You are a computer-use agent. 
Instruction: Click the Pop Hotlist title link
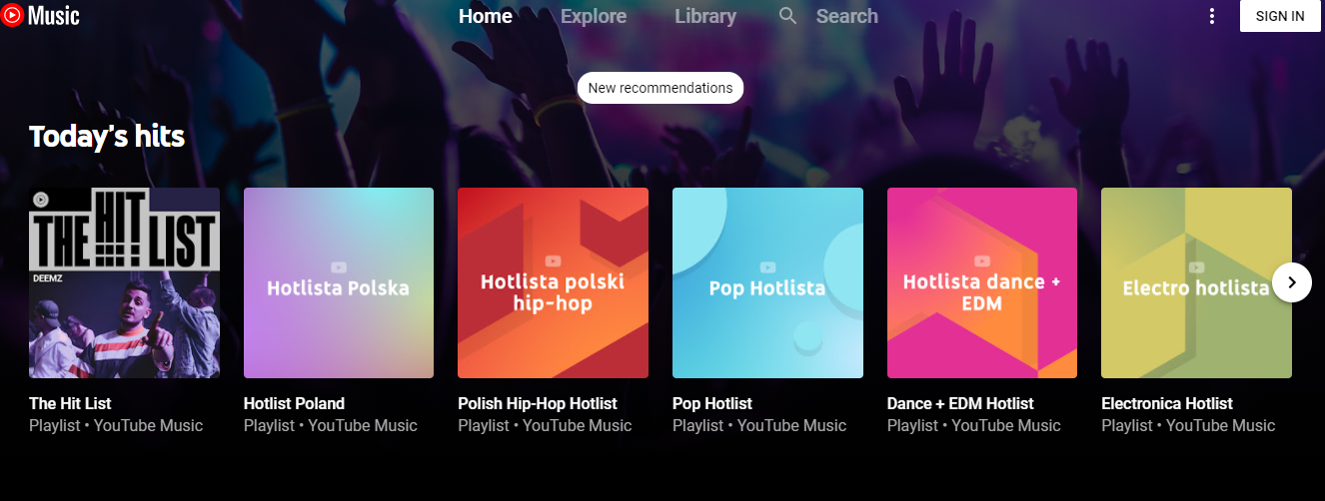[x=712, y=403]
